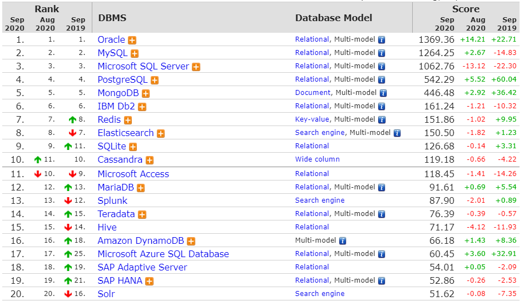
Task: Click the plus icon next to SAP HANA
Action: (x=150, y=282)
